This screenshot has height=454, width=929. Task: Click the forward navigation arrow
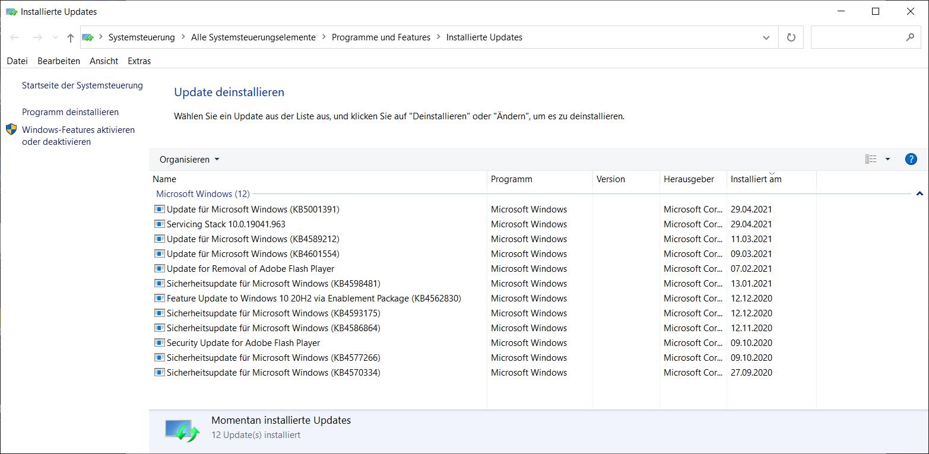click(37, 37)
